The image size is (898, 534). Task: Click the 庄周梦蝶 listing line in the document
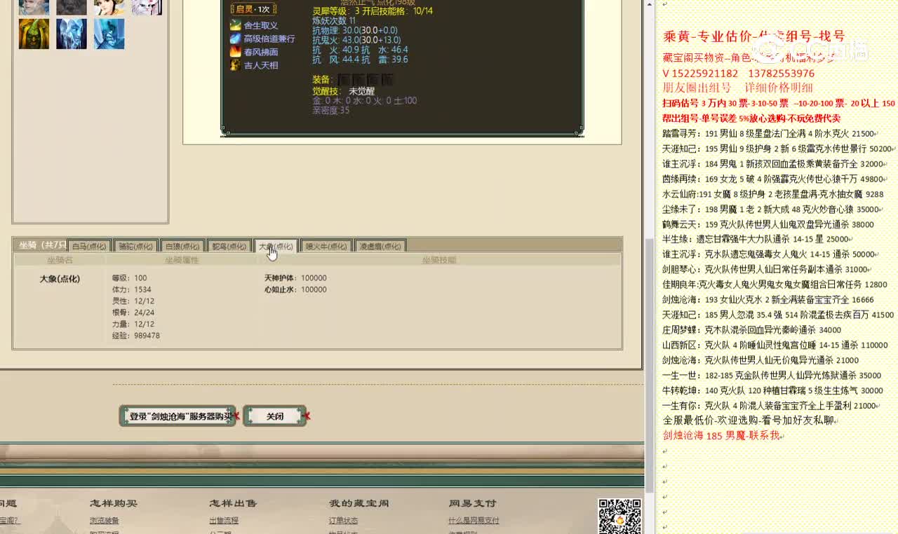point(751,330)
